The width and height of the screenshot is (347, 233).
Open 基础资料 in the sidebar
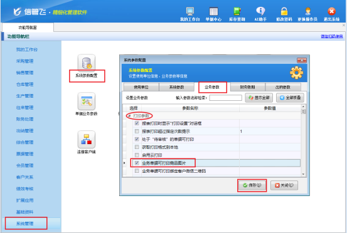tap(24, 212)
